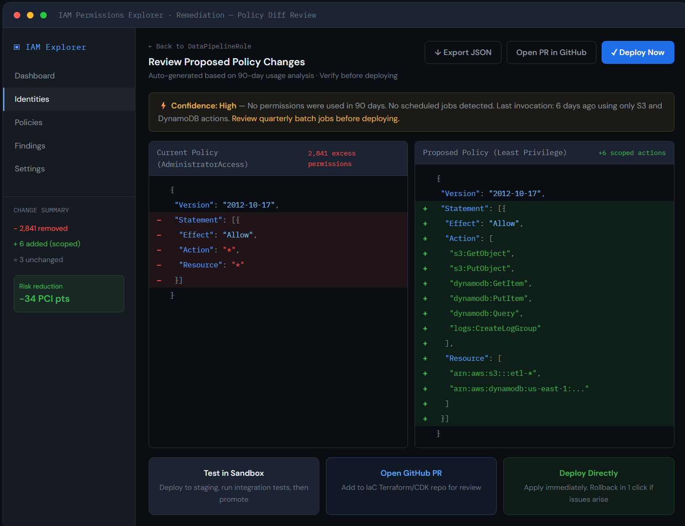This screenshot has height=526, width=685.
Task: Click the added "dynamodb:Query" line
Action: (x=544, y=313)
